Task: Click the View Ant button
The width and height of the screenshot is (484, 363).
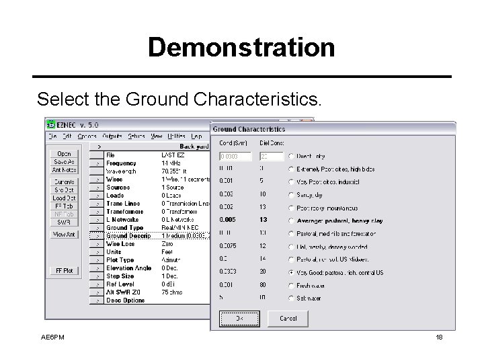Action: pos(65,235)
